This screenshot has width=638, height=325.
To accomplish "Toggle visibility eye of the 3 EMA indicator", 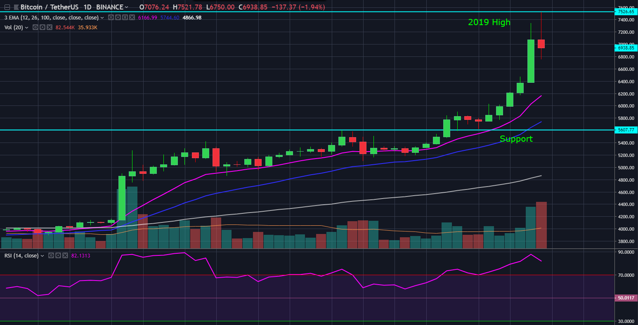I will pyautogui.click(x=111, y=18).
